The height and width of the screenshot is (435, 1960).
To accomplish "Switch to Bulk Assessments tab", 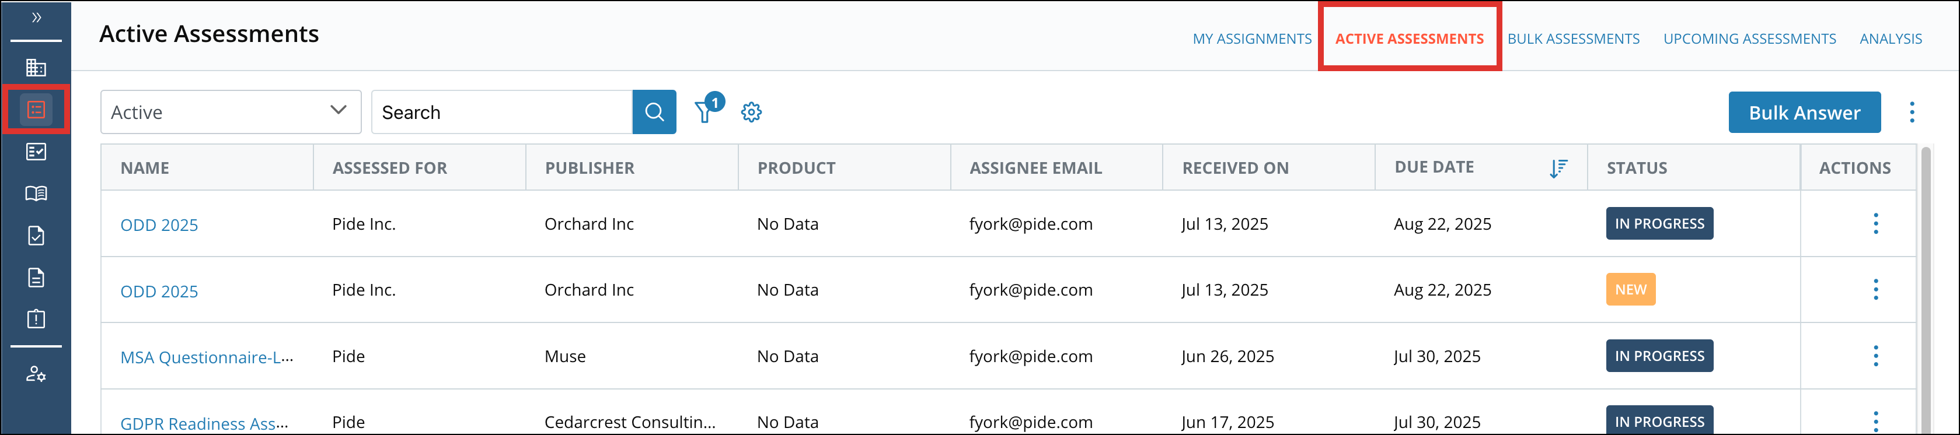I will [1574, 39].
